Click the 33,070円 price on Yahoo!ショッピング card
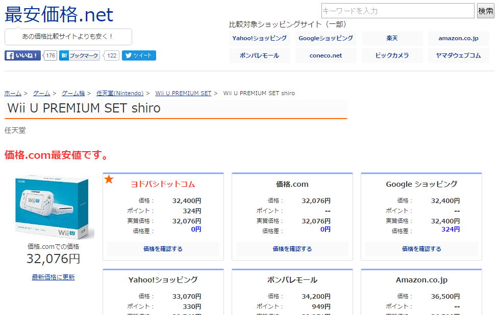Viewport: 499px width, 315px height. click(187, 296)
